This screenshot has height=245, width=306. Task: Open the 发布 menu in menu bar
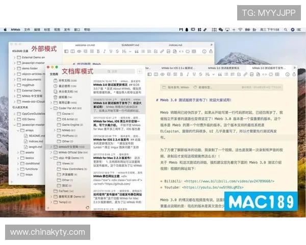[67, 30]
